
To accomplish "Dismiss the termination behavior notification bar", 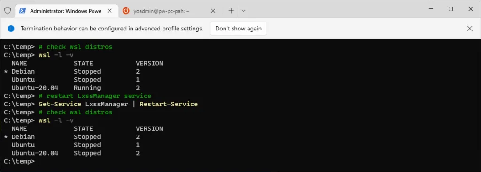I will 470,29.
